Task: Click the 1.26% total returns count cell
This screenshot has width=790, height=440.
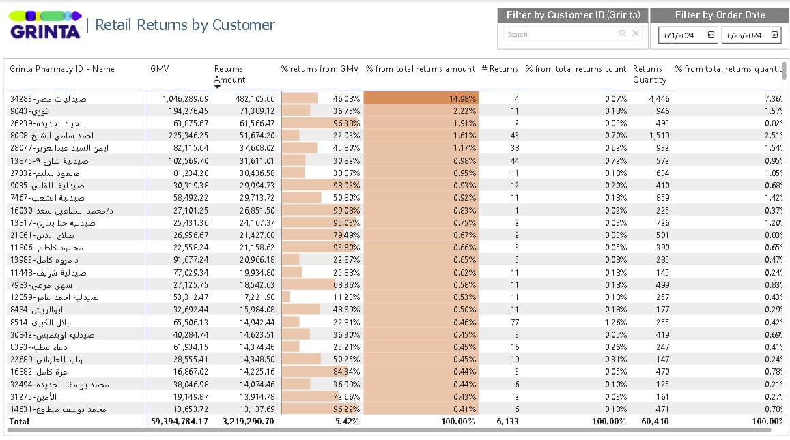Action: 616,323
